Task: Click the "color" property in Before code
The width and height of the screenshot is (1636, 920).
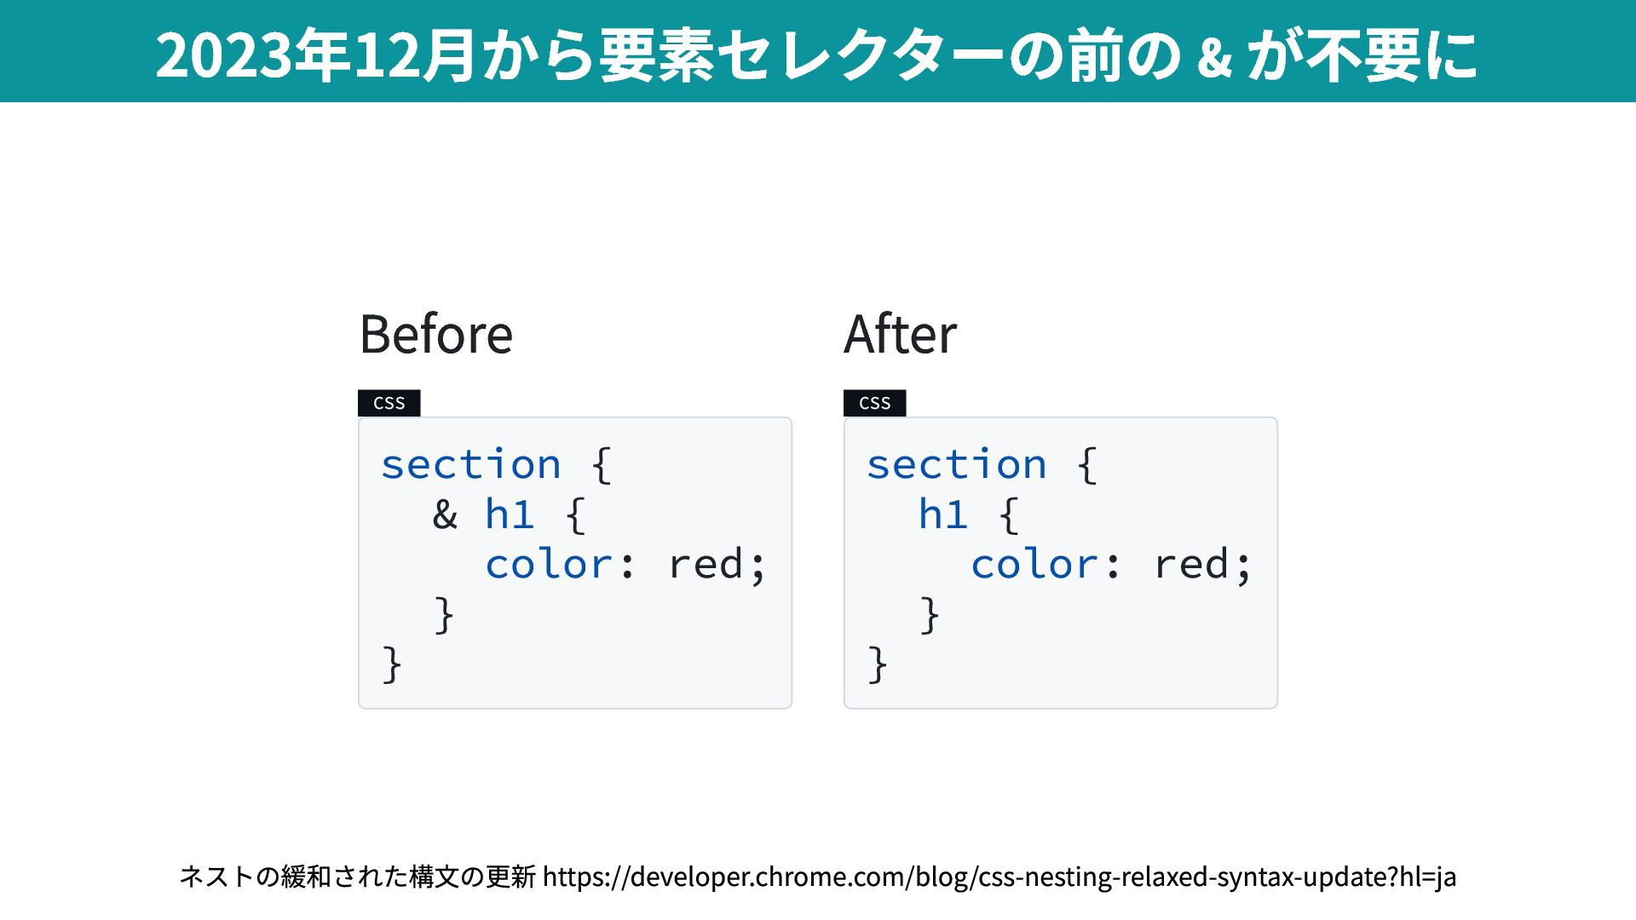Action: pyautogui.click(x=549, y=565)
